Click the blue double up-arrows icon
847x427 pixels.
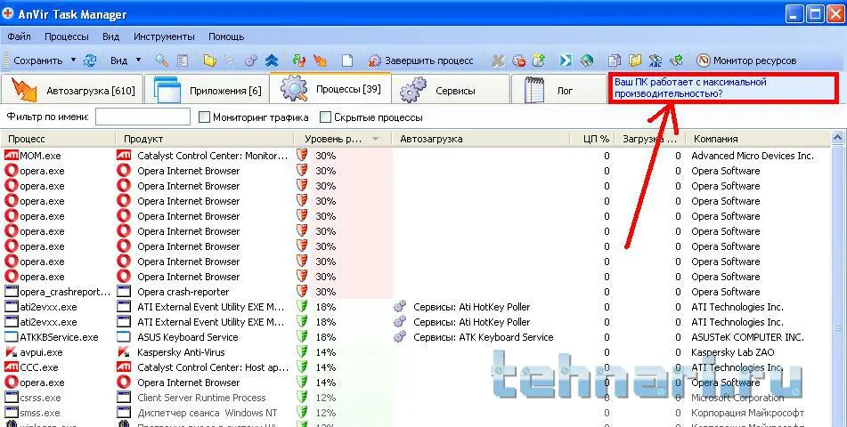coord(271,60)
